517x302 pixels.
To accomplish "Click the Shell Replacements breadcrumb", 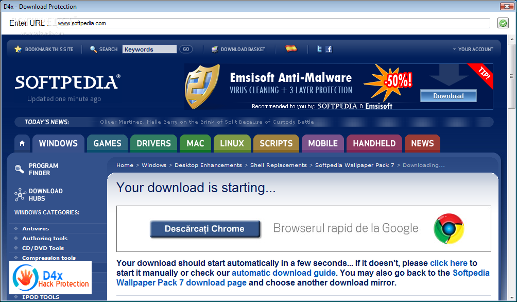I will click(x=278, y=165).
